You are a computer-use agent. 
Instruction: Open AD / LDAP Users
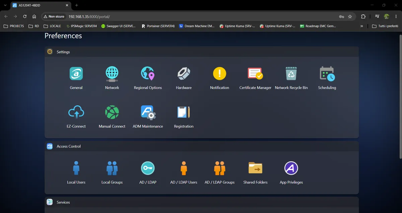(x=184, y=168)
